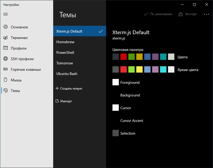Image resolution: width=213 pixels, height=168 pixels.
Task: Click the gray Selection color swatch
Action: (116, 133)
